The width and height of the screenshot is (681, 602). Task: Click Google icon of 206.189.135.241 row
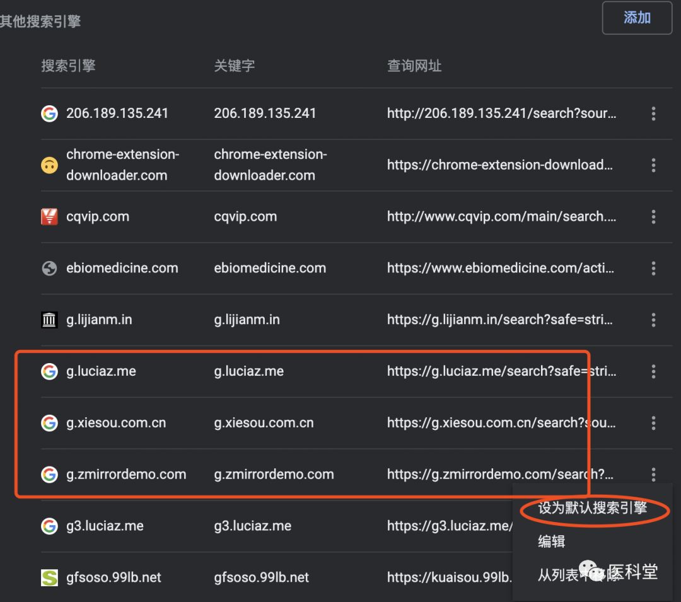(x=50, y=113)
